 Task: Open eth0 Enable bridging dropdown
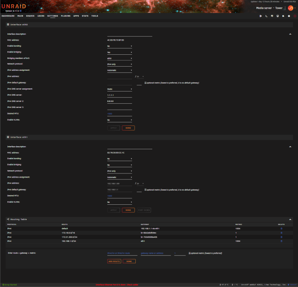click(x=120, y=52)
